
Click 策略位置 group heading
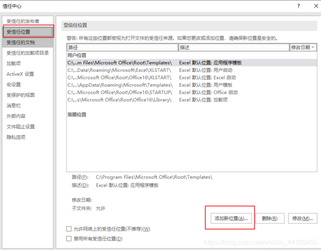click(x=77, y=115)
